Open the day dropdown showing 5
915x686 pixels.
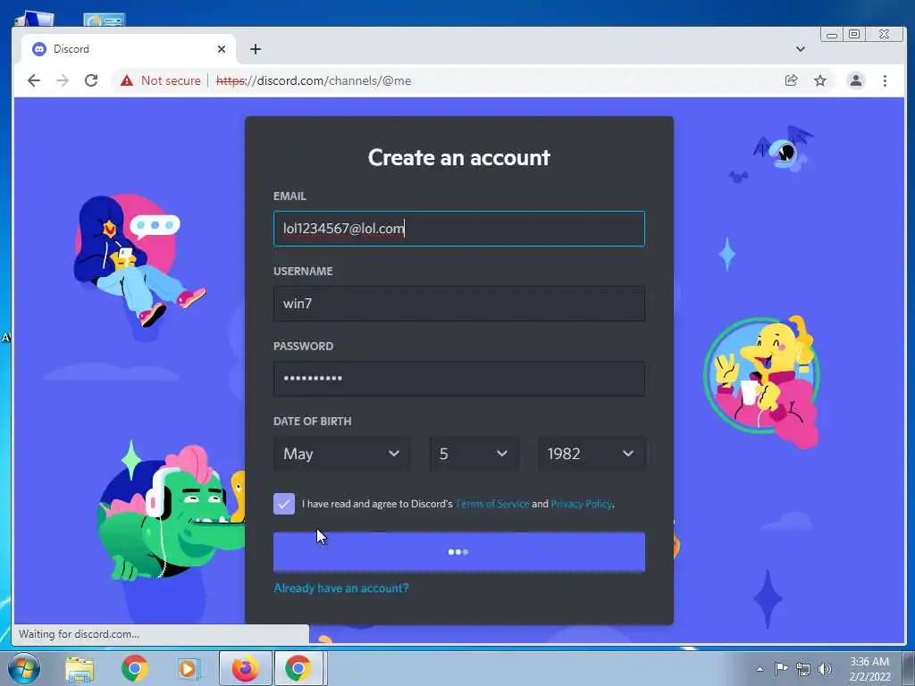474,454
